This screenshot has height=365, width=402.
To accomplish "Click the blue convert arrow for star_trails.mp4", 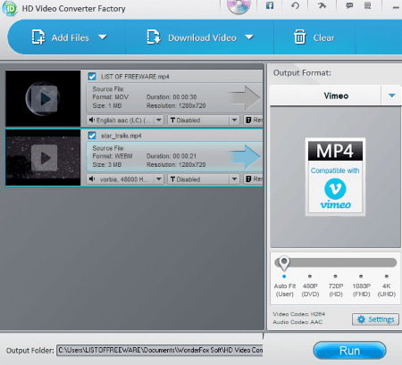I will tap(247, 157).
